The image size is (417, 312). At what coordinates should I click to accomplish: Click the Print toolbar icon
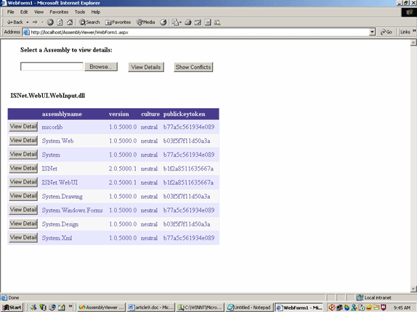188,22
